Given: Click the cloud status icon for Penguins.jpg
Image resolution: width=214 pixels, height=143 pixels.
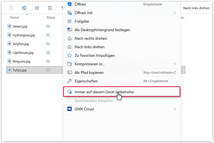Looking at the screenshot, I should point(48,61).
